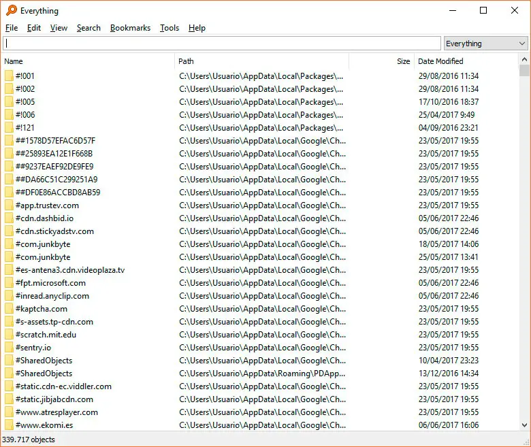Click folder icon of #static.jibjabcdn.com
The height and width of the screenshot is (447, 531).
pyautogui.click(x=9, y=399)
